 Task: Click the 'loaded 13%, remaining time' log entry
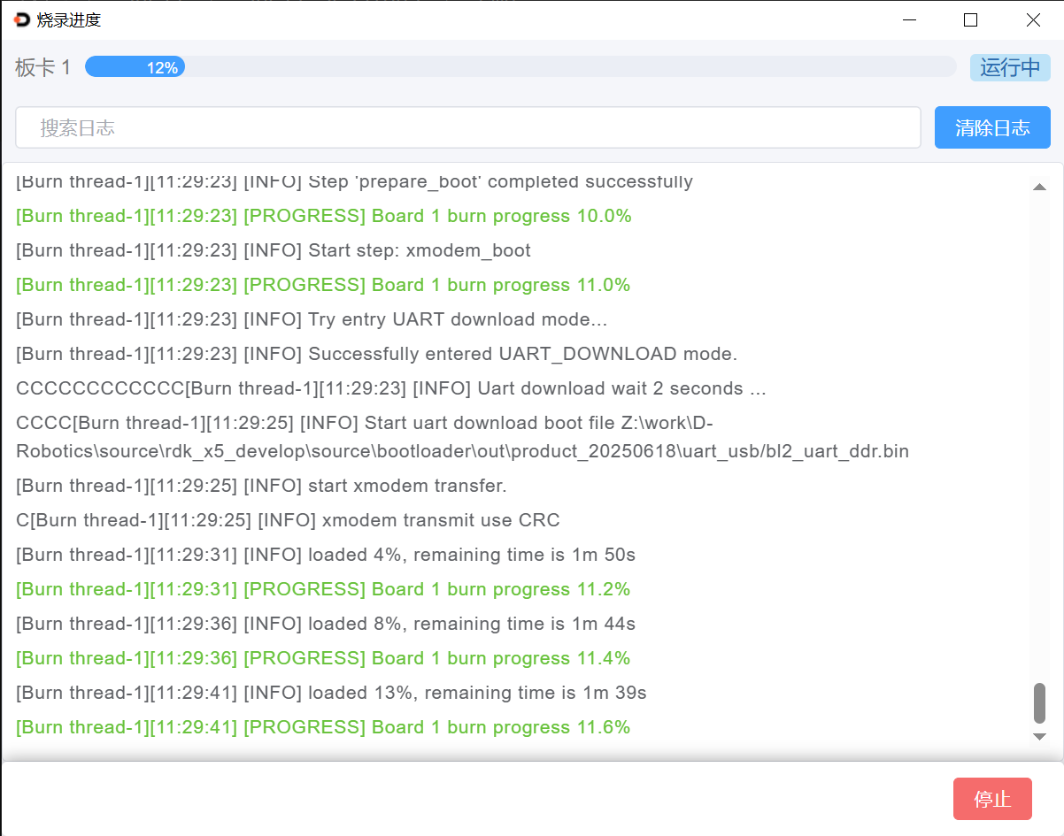(x=331, y=693)
